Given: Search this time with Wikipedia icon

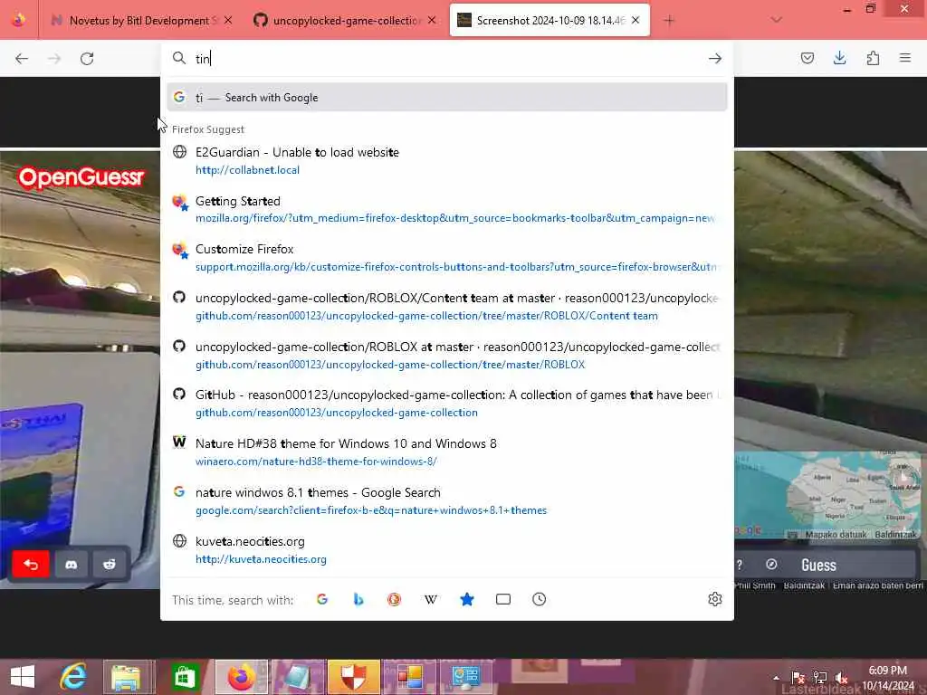Looking at the screenshot, I should [x=431, y=599].
